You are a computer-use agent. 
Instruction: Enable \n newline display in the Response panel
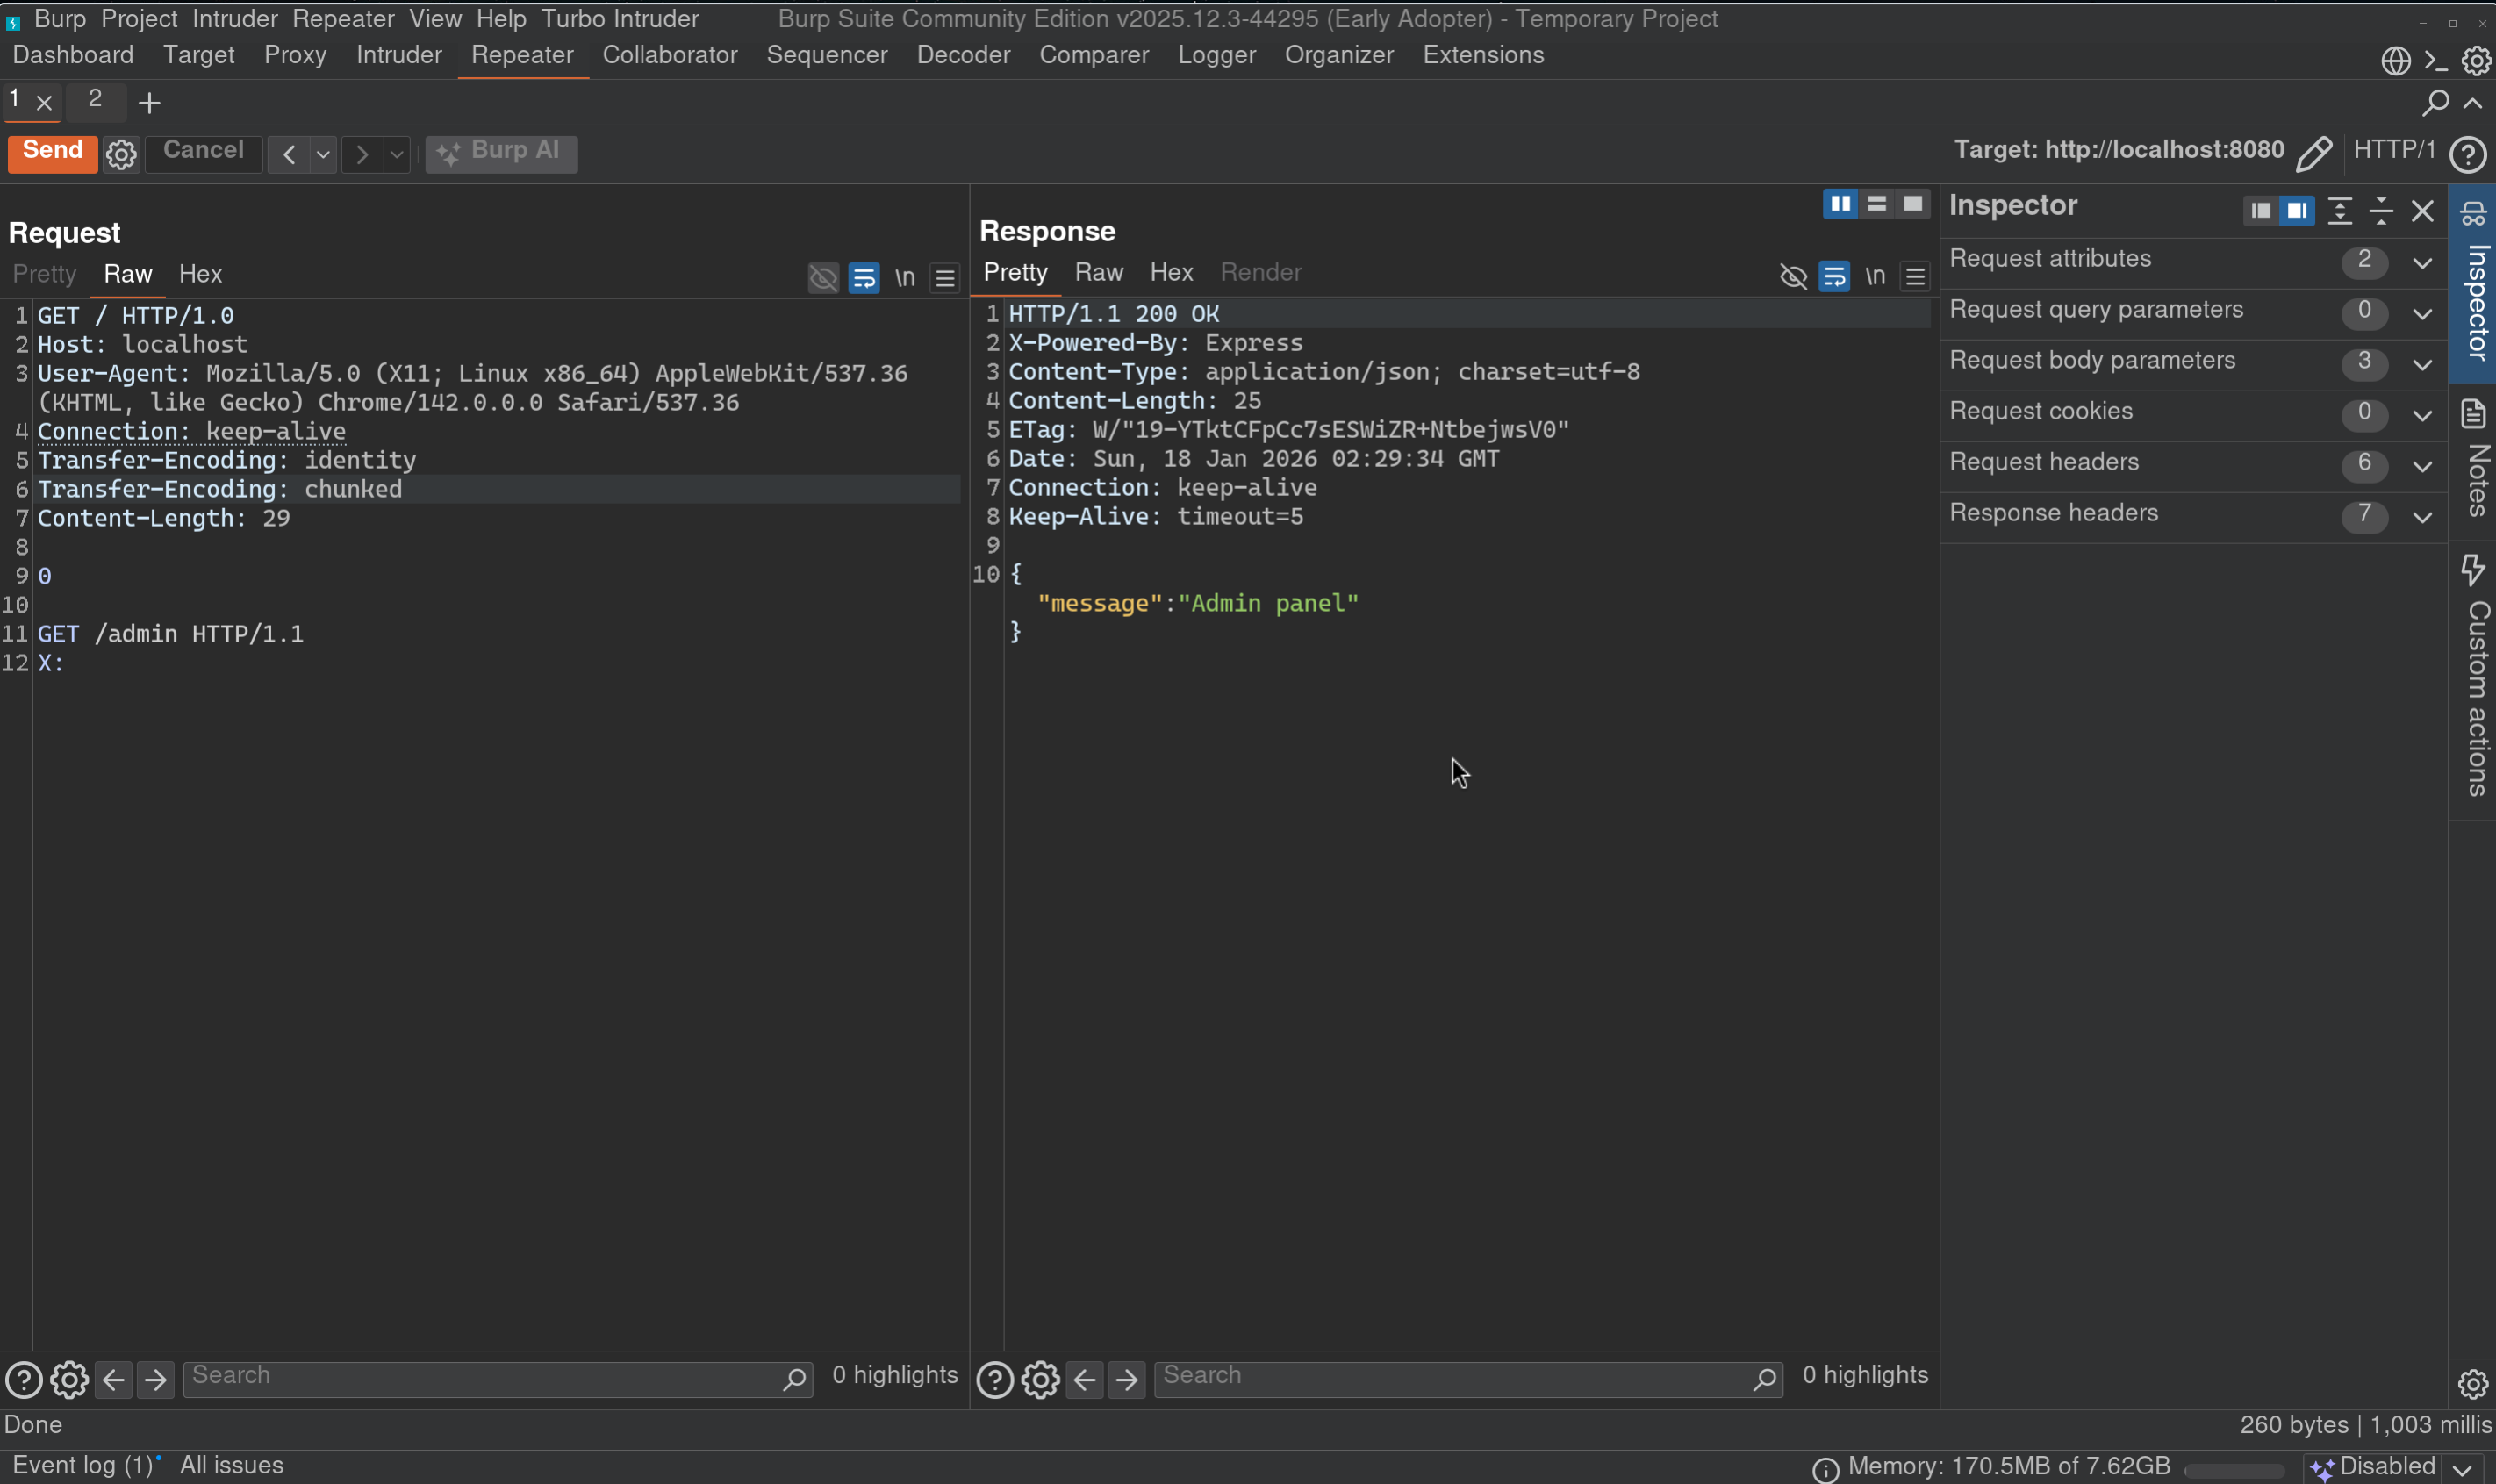pyautogui.click(x=1873, y=276)
